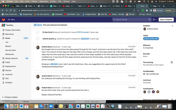The image size is (176, 110).
Task: Open Google Scholar bookmark
Action: click(89, 14)
